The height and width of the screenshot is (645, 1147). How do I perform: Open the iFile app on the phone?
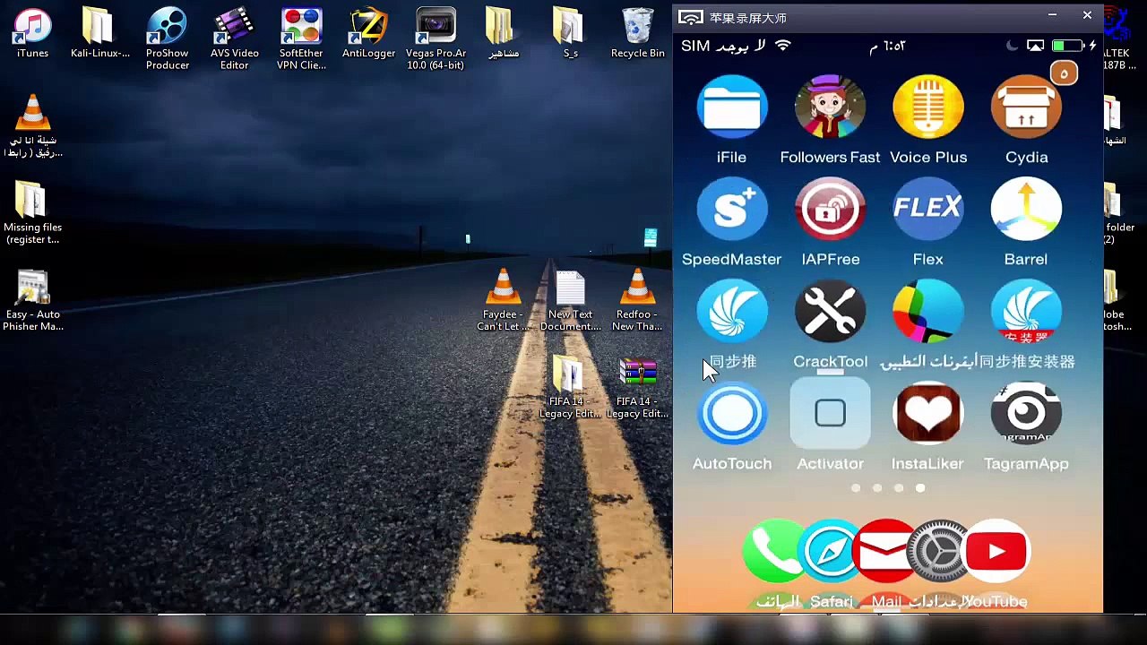(731, 108)
